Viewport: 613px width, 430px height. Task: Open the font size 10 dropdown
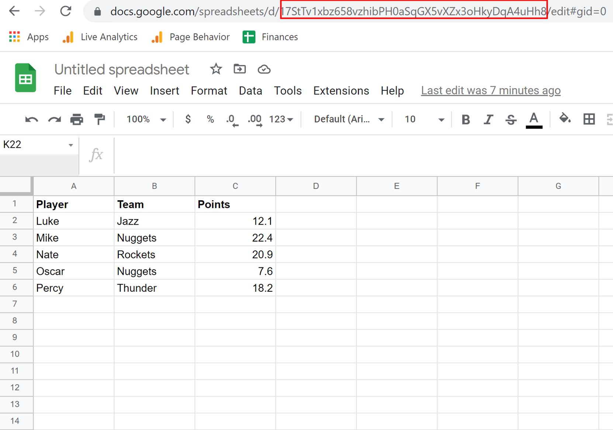(424, 119)
